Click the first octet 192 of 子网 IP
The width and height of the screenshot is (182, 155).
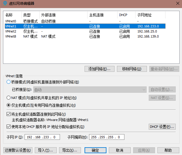(29, 137)
